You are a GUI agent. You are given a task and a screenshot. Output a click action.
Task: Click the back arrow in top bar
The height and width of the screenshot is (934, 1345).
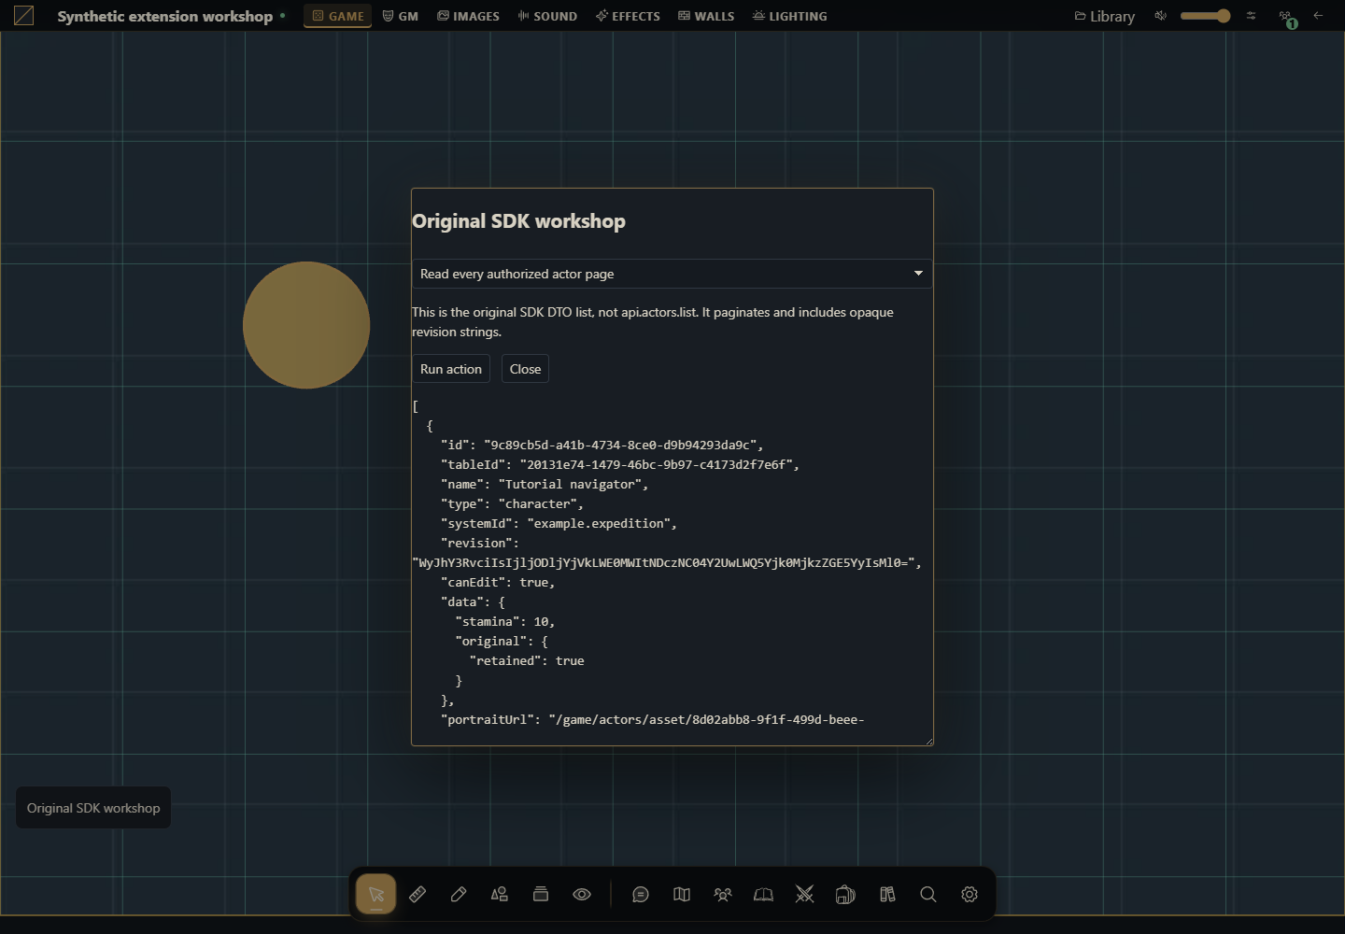pyautogui.click(x=1318, y=16)
